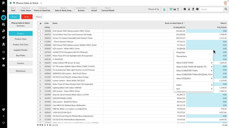Viewport: 229px width, 128px height.
Task: Click the Name column header
Action: coord(55,23)
